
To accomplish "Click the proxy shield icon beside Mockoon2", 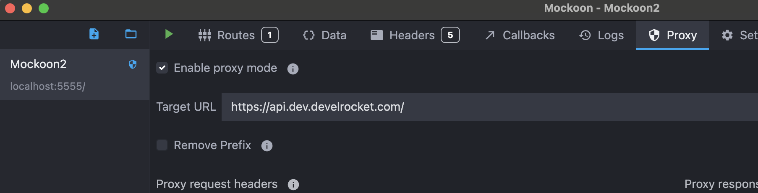I will (133, 64).
